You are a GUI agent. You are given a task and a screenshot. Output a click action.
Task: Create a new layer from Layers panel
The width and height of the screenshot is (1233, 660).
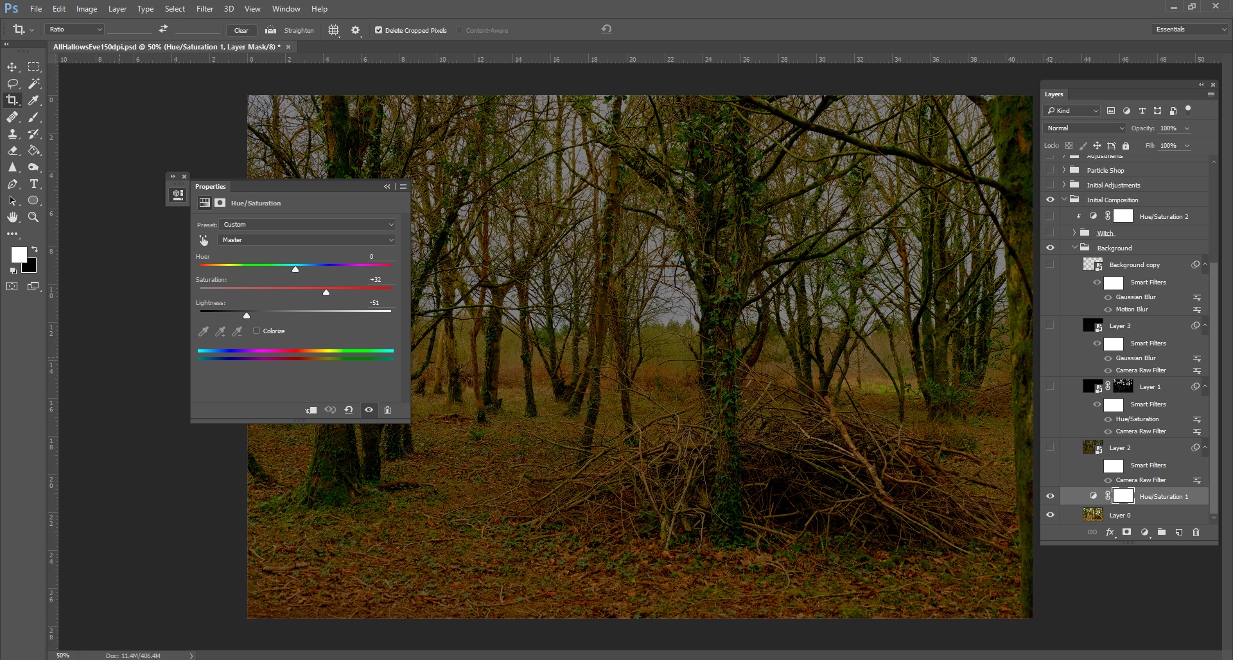pyautogui.click(x=1178, y=532)
